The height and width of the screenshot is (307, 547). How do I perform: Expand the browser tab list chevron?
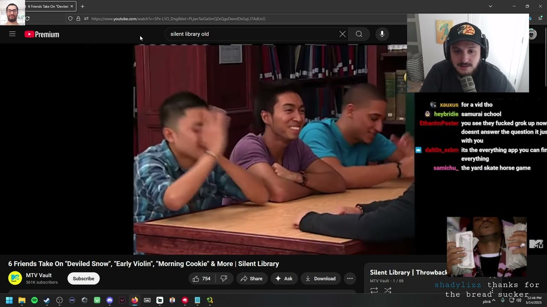[491, 6]
